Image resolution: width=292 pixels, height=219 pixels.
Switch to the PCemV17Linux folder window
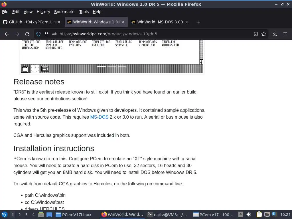point(74,215)
